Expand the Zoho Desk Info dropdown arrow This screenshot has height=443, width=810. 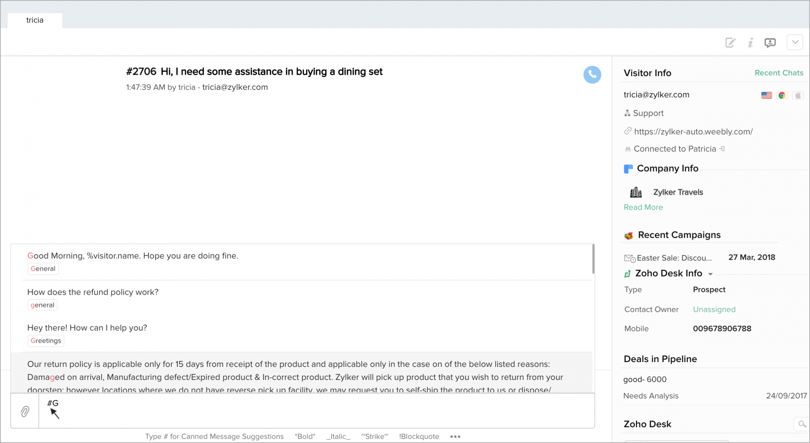point(710,274)
